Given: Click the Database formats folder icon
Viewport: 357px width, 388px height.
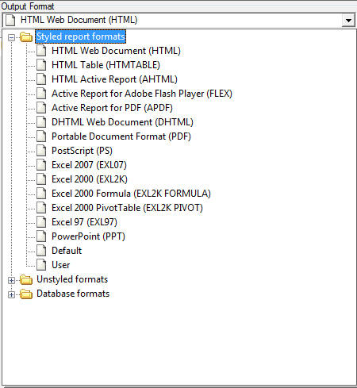Looking at the screenshot, I should tap(26, 294).
